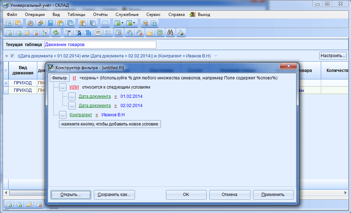Click edit record pencil icon in the top toolbar
Image resolution: width=351 pixels, height=213 pixels.
pos(27,33)
